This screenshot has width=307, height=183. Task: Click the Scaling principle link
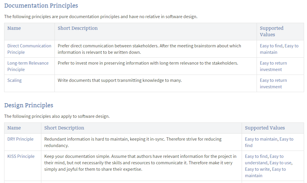[x=14, y=80]
